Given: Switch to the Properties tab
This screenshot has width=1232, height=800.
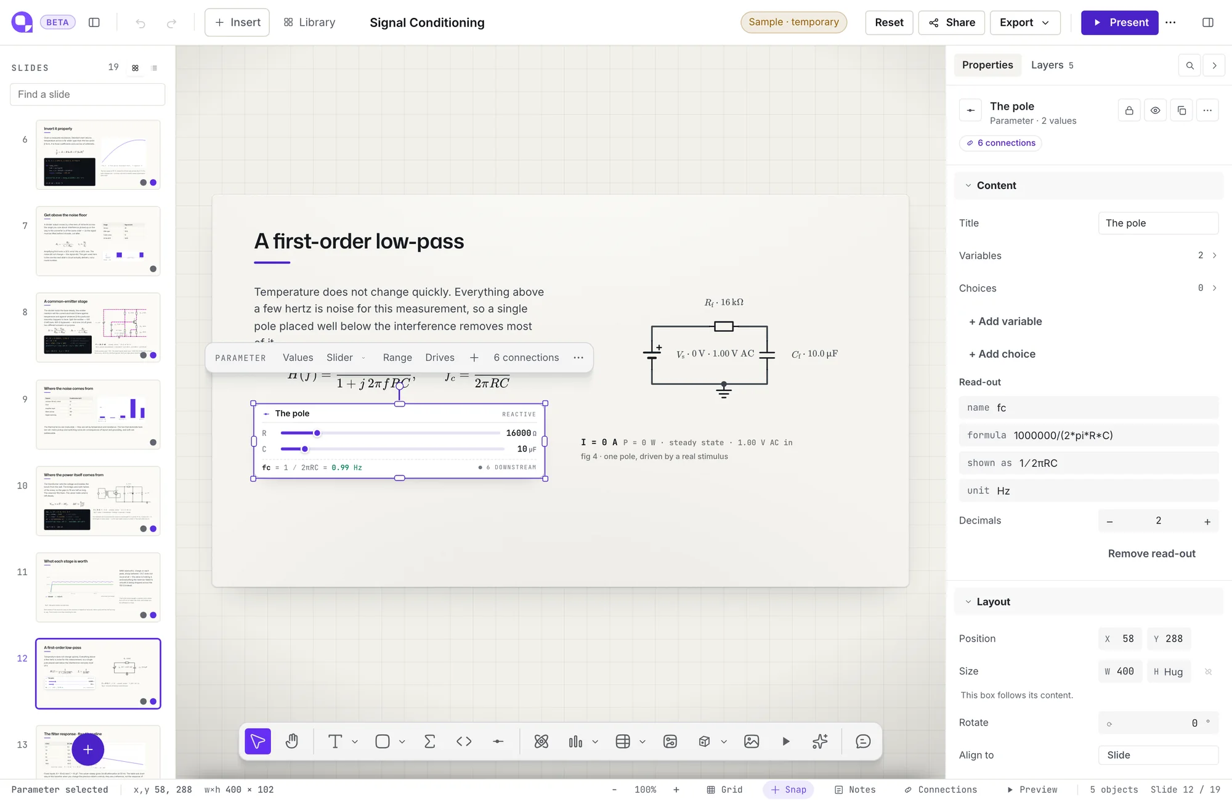Looking at the screenshot, I should (x=987, y=65).
